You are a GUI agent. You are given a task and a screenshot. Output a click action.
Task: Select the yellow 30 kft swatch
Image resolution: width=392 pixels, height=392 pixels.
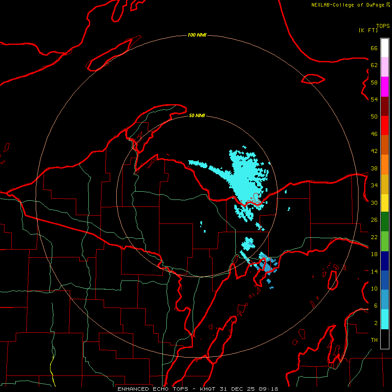pyautogui.click(x=385, y=203)
